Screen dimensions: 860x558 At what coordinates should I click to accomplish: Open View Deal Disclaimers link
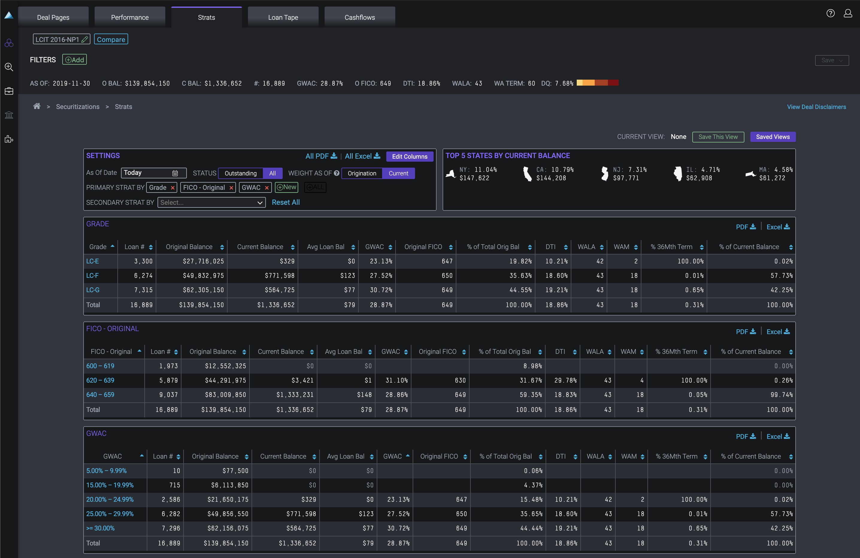[x=816, y=107]
